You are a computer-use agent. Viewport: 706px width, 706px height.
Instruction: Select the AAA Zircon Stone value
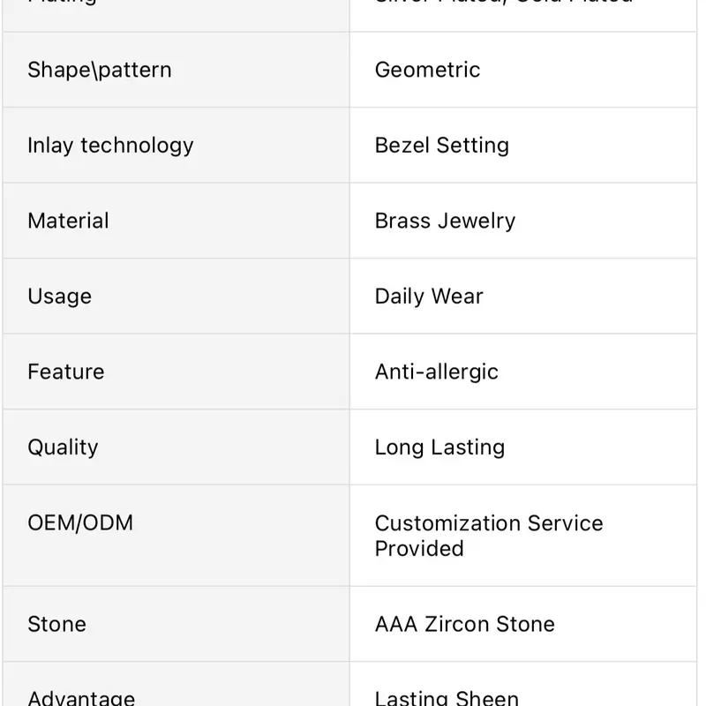tap(464, 624)
